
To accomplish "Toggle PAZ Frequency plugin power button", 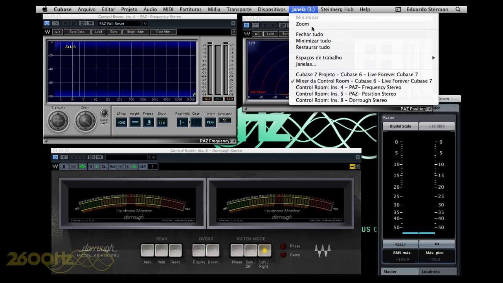I will [x=47, y=24].
